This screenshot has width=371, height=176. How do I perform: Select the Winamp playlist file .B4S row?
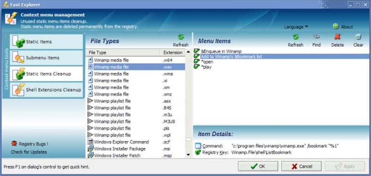pos(136,108)
